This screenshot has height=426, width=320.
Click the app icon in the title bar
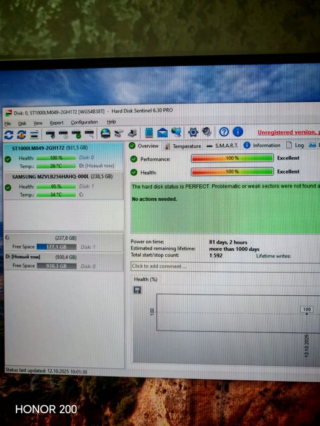coord(9,113)
